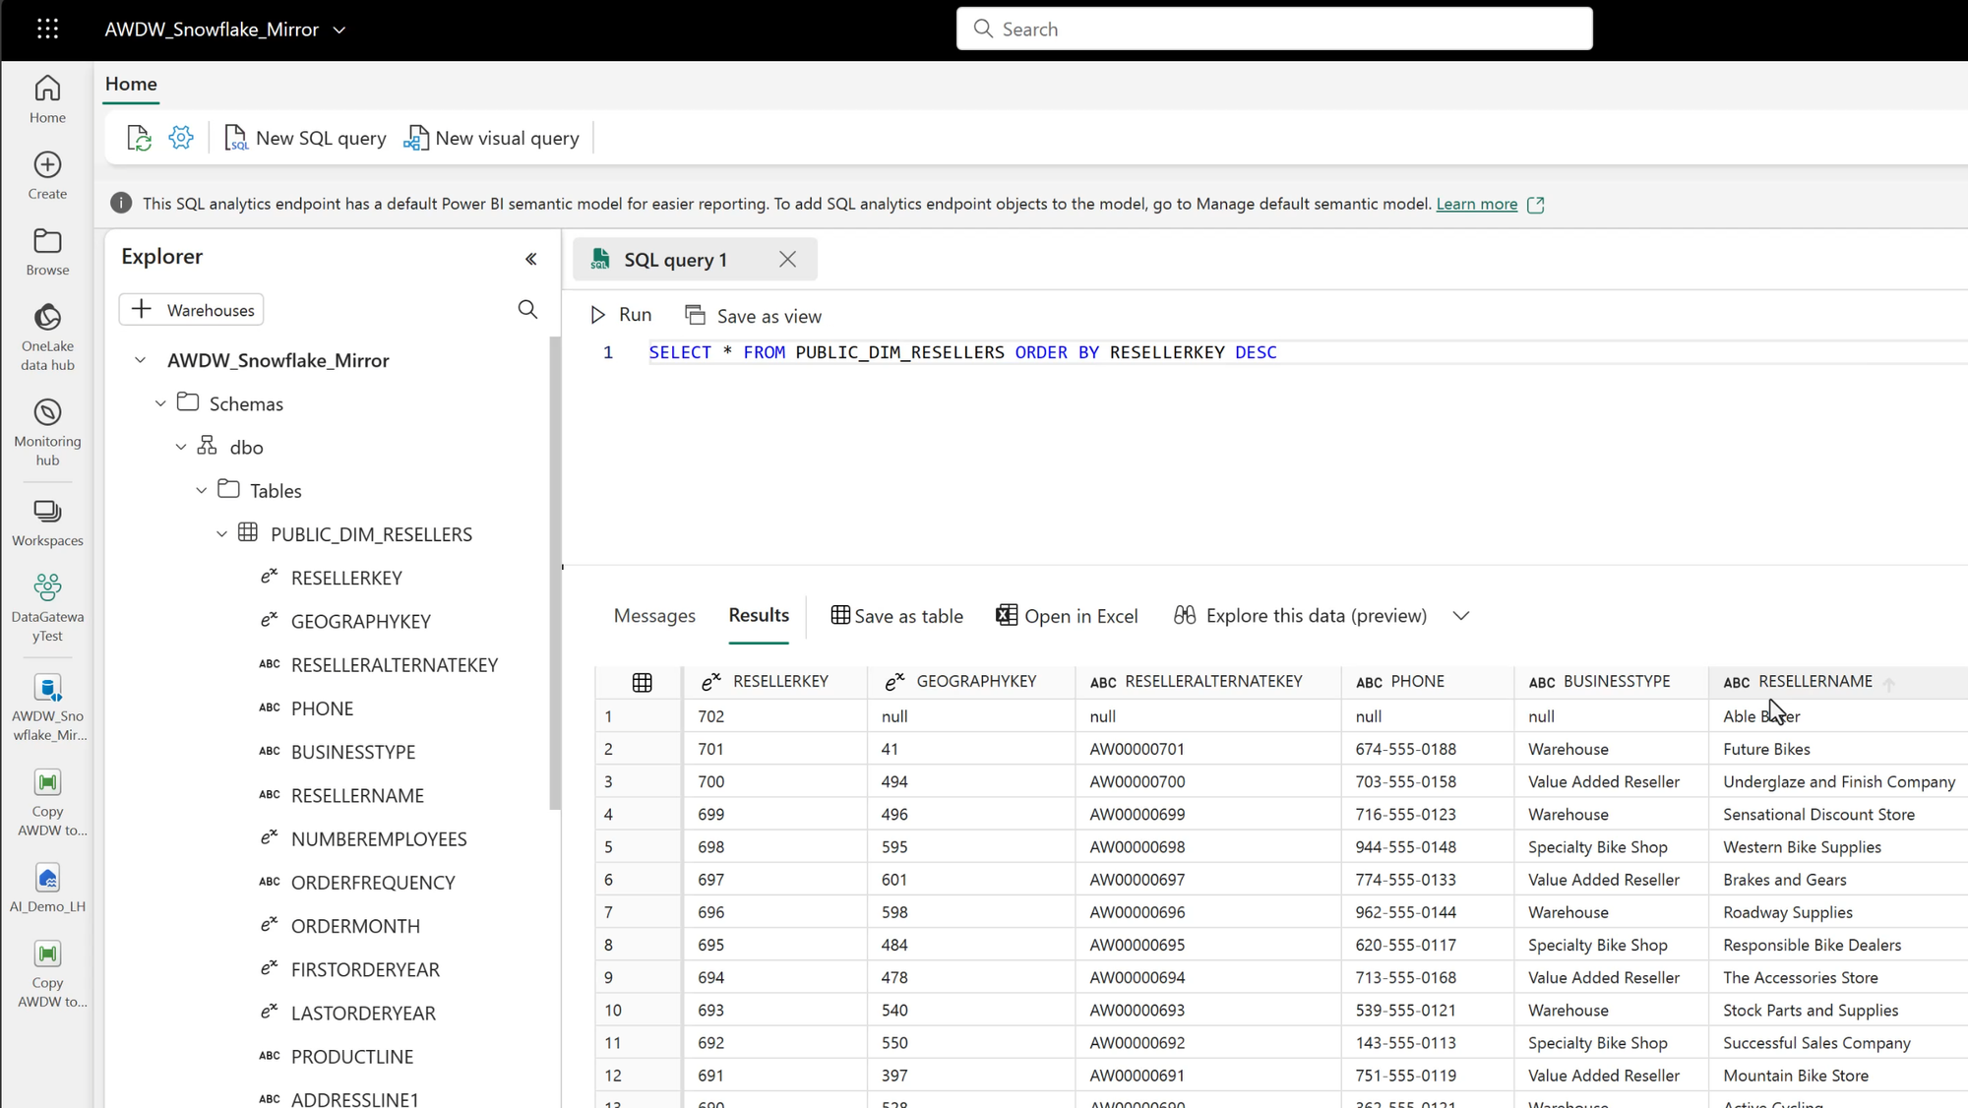The width and height of the screenshot is (1968, 1108).
Task: Click the refresh icon in Home toolbar
Action: click(139, 138)
